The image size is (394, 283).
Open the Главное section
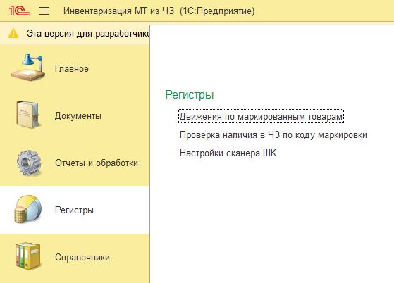click(72, 68)
